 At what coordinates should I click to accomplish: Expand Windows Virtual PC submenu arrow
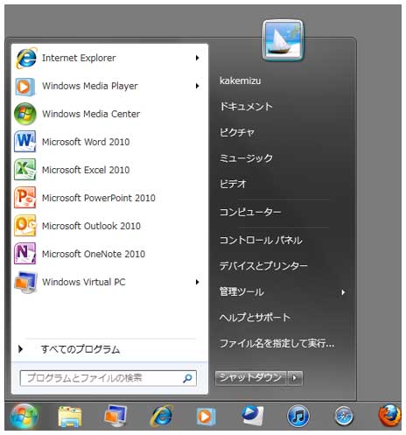click(x=198, y=282)
